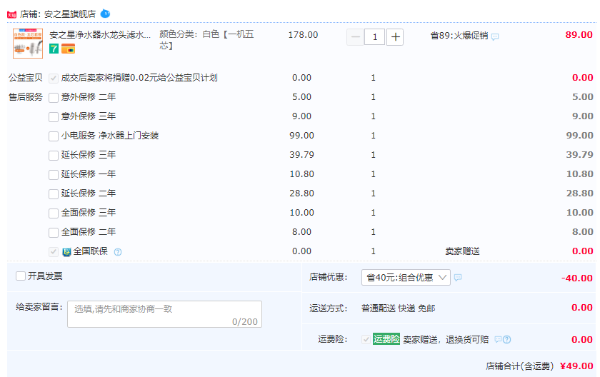Click the 卖家赠送 label in 全国联保 row
This screenshot has width=600, height=377.
(462, 251)
